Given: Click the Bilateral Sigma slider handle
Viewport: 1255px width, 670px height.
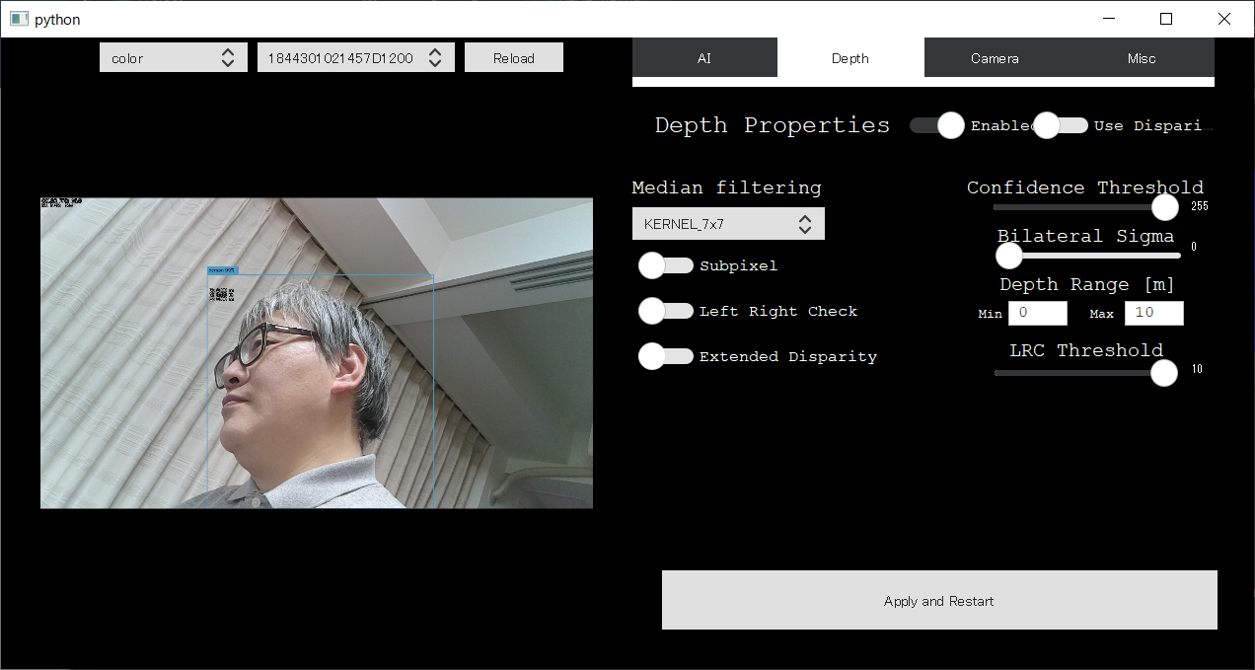Looking at the screenshot, I should pyautogui.click(x=1009, y=256).
